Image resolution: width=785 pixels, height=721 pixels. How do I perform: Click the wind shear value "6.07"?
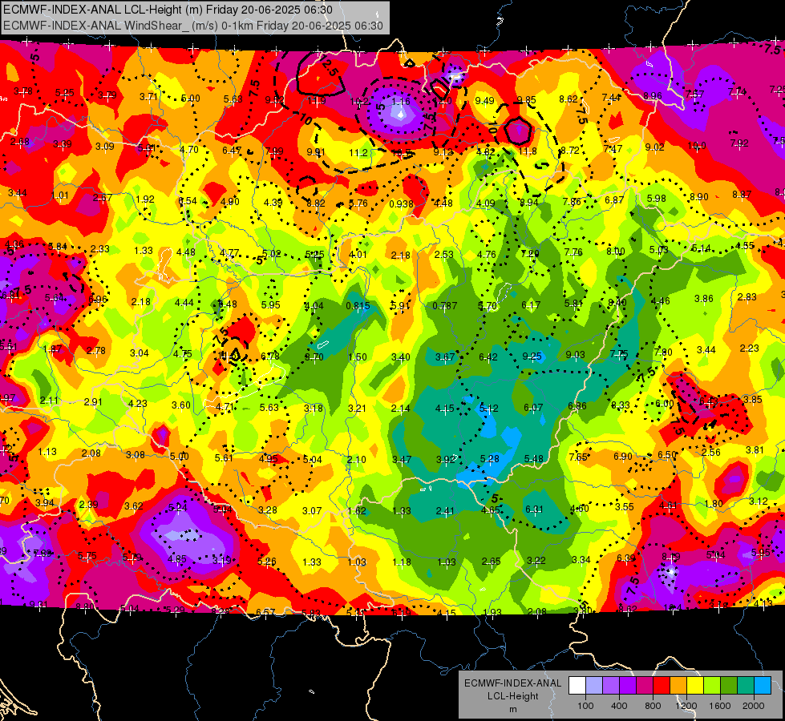(x=533, y=408)
